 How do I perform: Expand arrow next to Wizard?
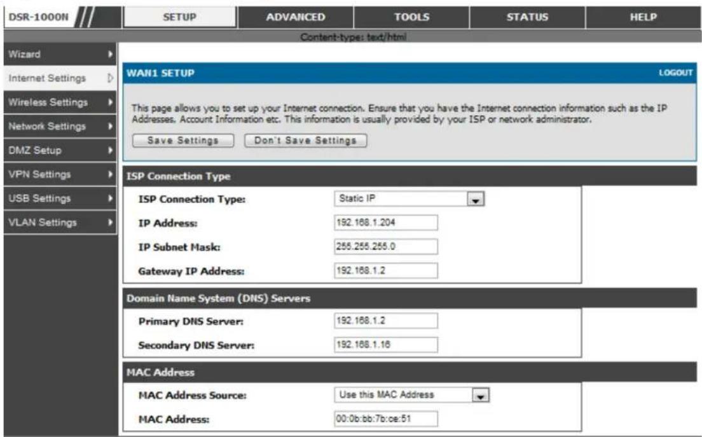110,54
